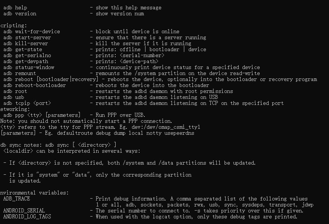Viewport: 329px width, 224px height.
Task: Click the ANDROID_SERIAL variable name
Action: pos(24,211)
